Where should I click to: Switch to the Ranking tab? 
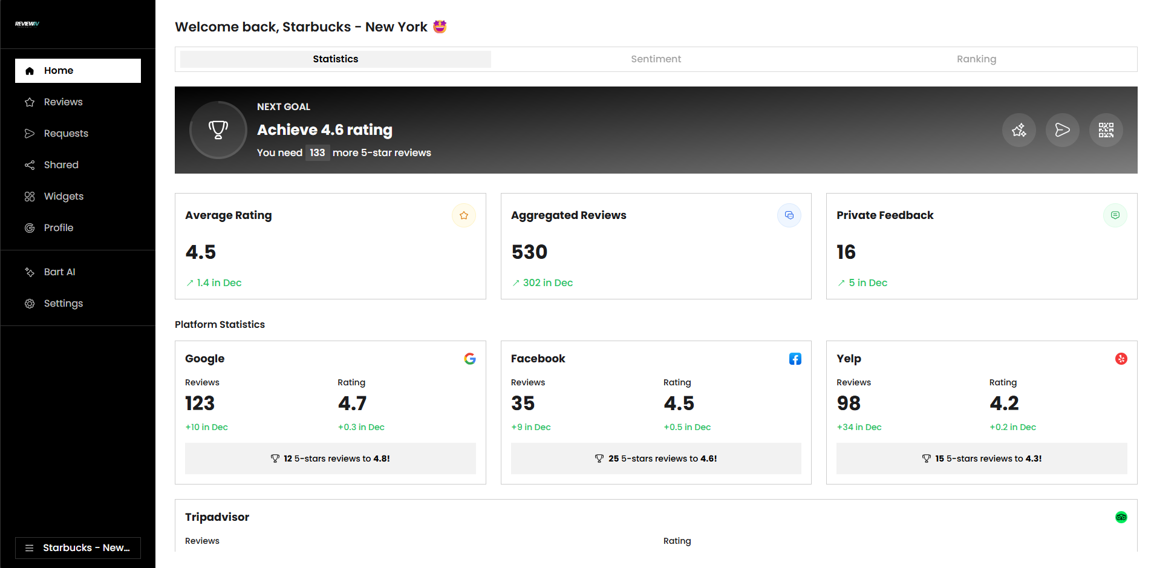point(977,59)
